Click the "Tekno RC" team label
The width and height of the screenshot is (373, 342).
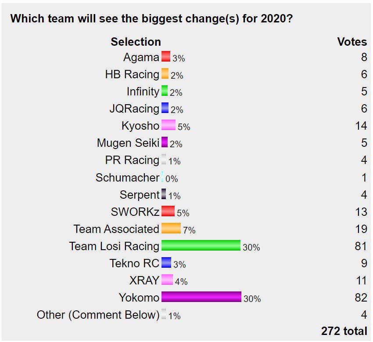click(134, 263)
